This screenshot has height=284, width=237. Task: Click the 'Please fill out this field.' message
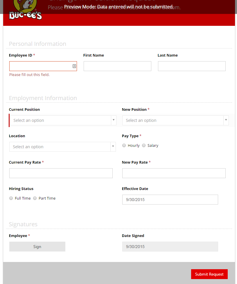(29, 75)
